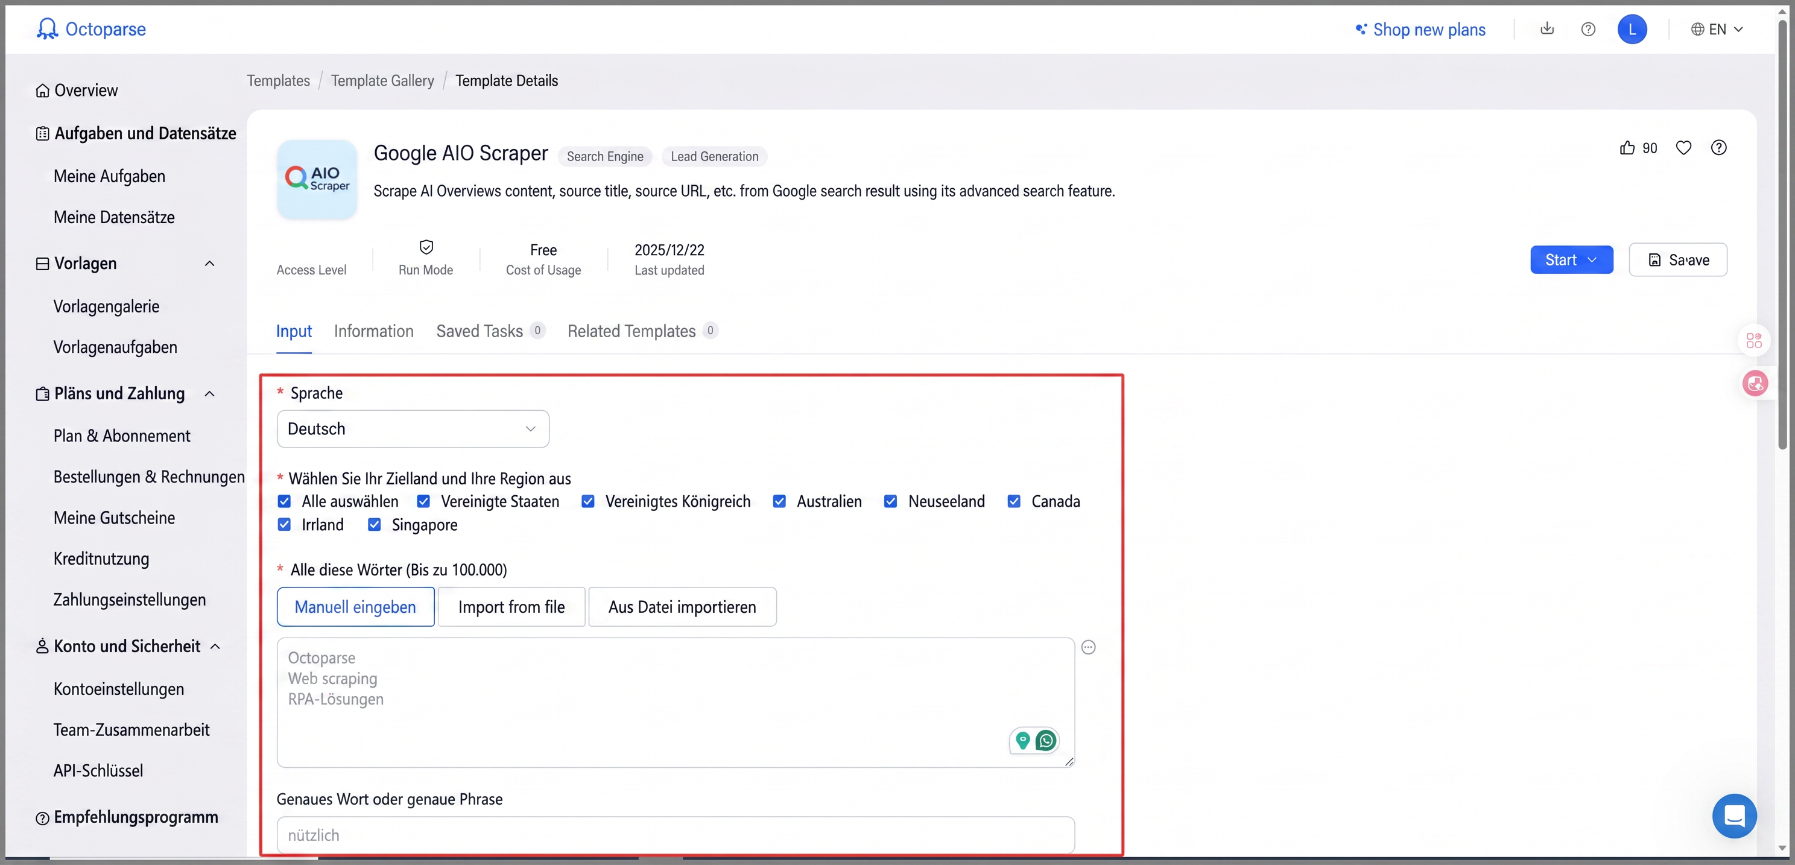Open help question mark icon in header
The image size is (1795, 865).
pyautogui.click(x=1588, y=30)
